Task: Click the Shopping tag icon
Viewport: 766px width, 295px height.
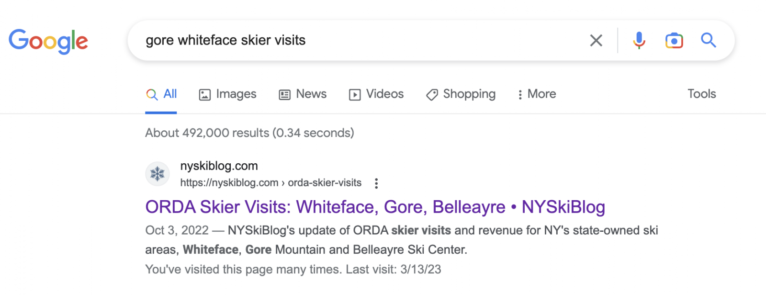Action: [432, 95]
